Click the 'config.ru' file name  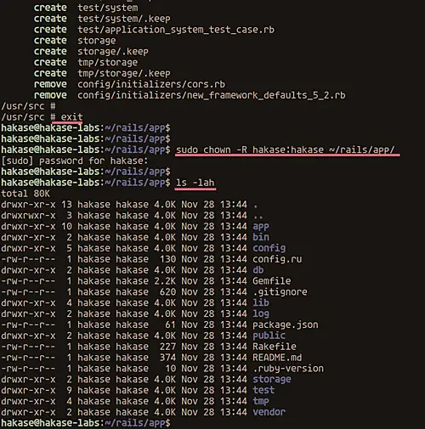[x=277, y=259]
